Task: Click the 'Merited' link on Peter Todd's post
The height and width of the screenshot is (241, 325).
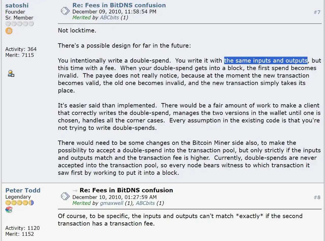Action: tap(82, 203)
